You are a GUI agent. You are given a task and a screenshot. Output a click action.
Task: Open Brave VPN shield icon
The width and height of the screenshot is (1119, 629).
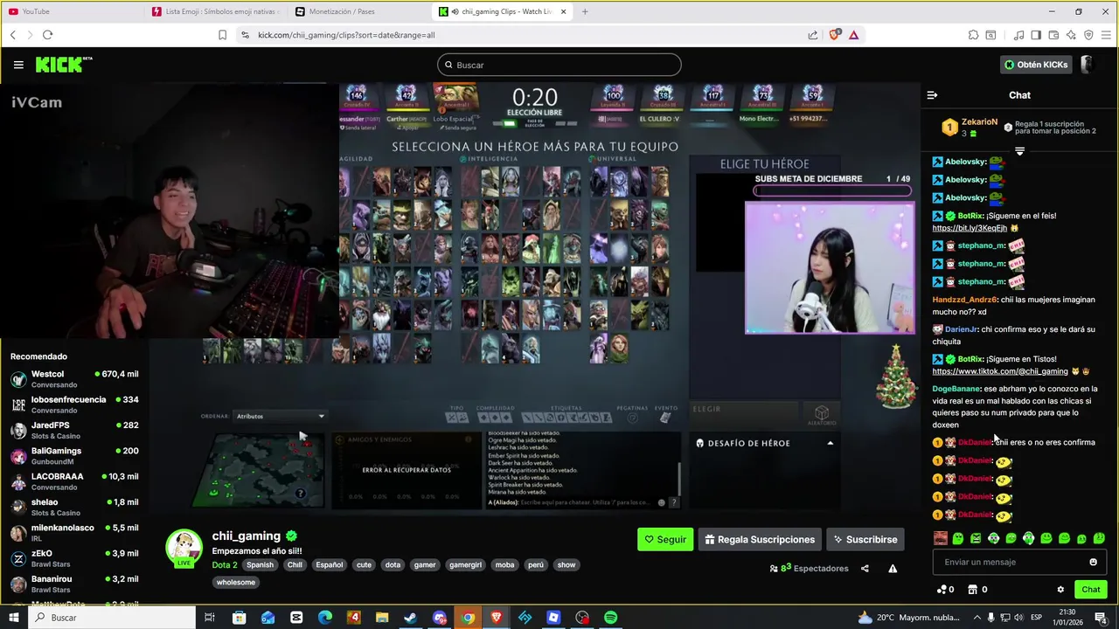1088,35
